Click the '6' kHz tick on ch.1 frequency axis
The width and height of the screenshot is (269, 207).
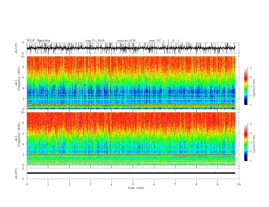(23, 77)
